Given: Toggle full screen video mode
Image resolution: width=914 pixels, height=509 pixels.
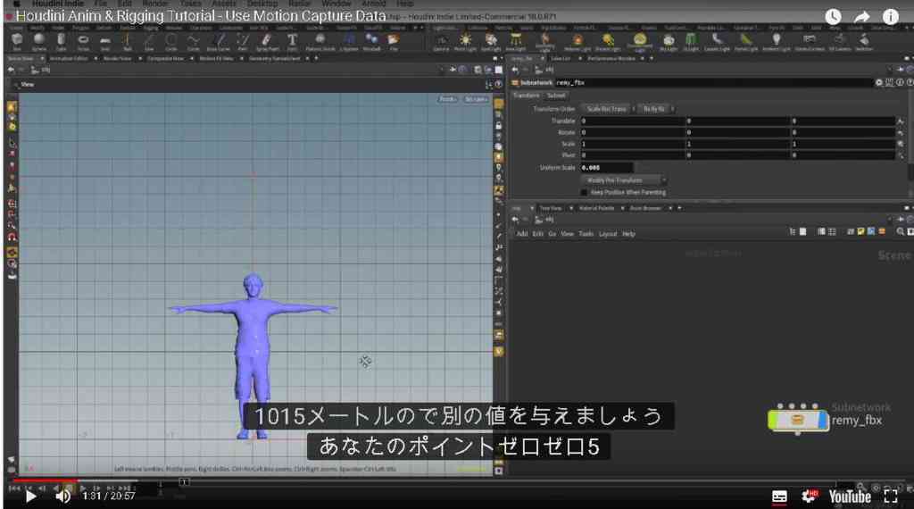Looking at the screenshot, I should 891,496.
